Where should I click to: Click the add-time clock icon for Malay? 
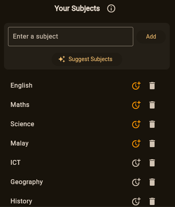coord(136,143)
